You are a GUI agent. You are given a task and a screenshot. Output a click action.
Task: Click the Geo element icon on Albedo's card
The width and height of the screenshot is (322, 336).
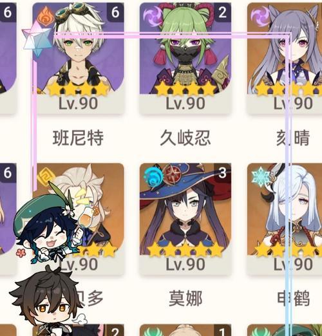click(44, 177)
